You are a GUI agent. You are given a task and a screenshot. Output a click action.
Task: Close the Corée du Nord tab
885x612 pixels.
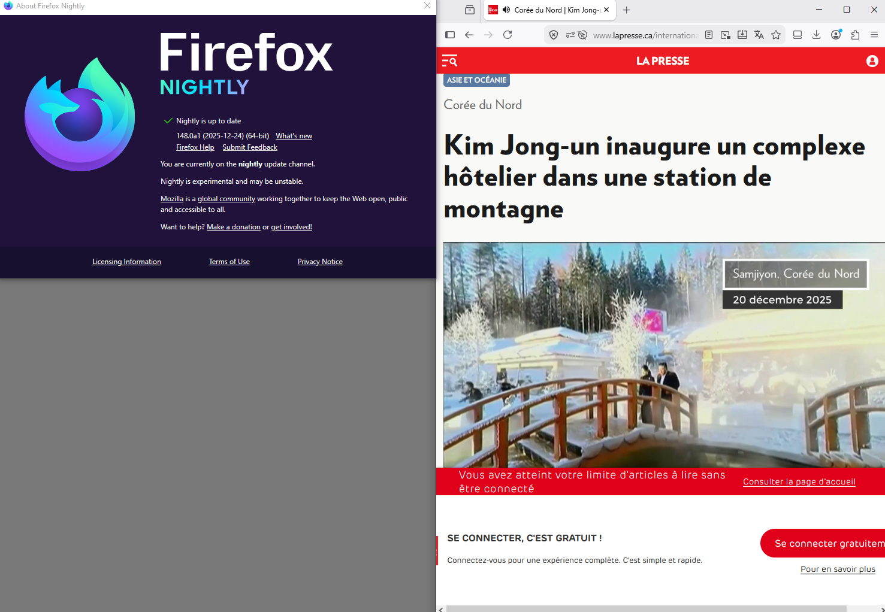606,10
